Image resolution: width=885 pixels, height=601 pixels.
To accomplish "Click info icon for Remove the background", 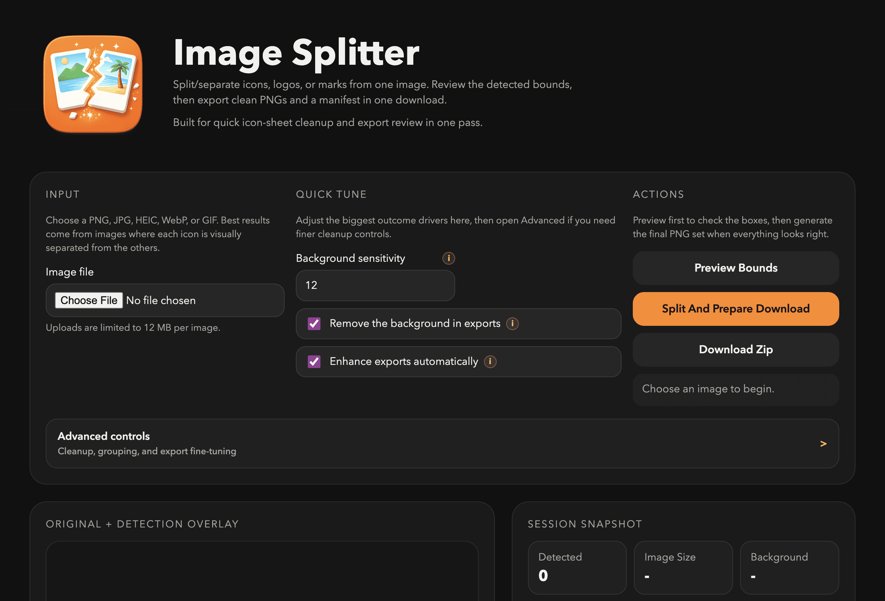I will 512,323.
